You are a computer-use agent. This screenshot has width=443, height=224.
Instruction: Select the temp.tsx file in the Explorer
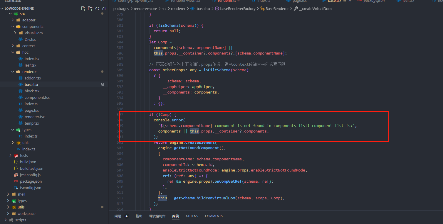tap(31, 123)
